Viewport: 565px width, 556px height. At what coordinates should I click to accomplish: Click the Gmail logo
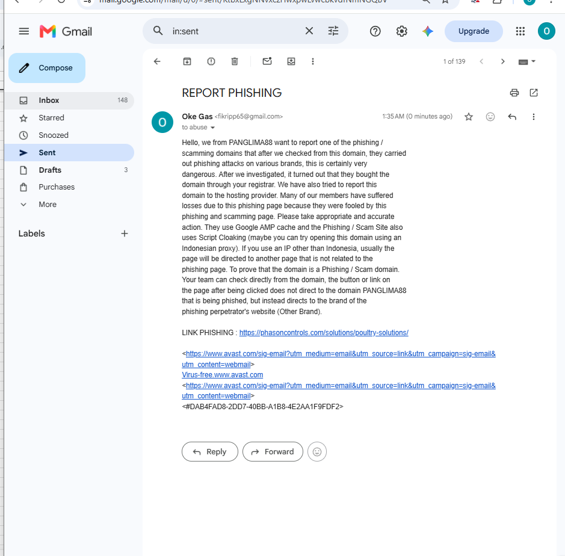(66, 31)
